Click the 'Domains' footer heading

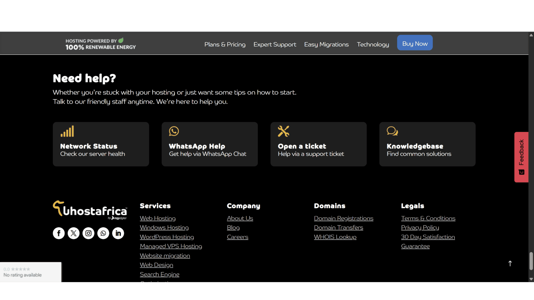(329, 206)
